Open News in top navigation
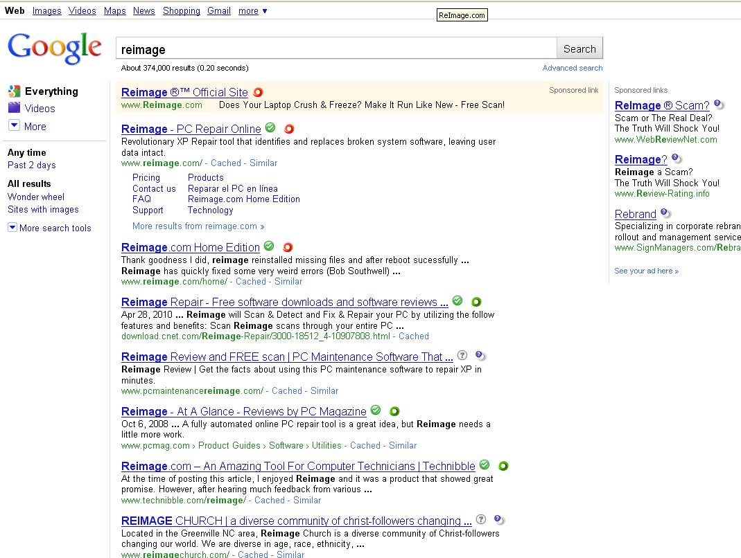 (144, 11)
